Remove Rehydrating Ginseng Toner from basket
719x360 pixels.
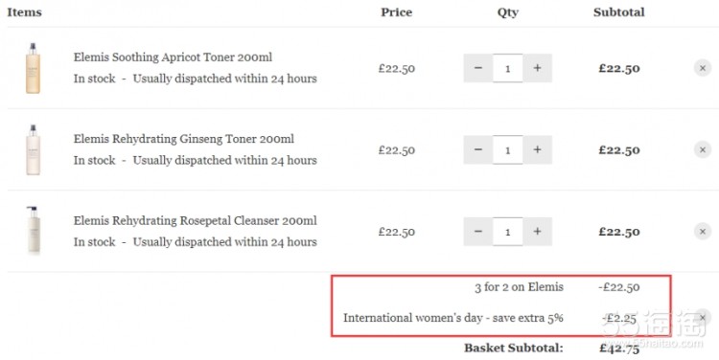click(x=703, y=149)
